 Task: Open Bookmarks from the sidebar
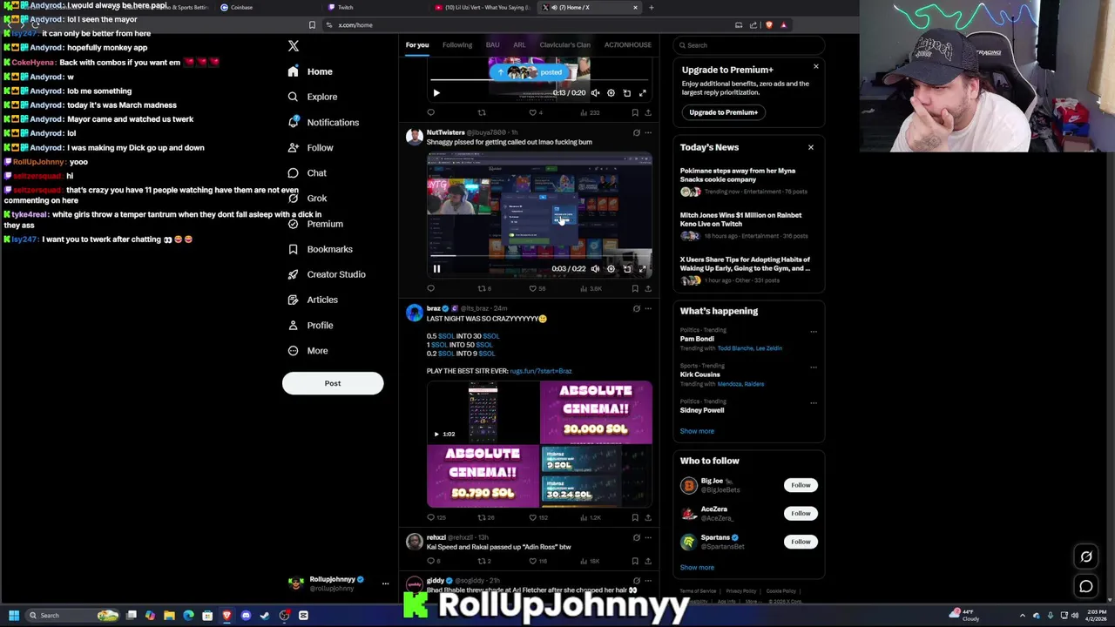point(320,249)
